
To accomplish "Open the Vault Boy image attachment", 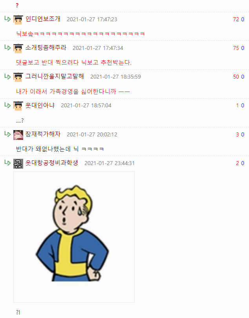I will click(x=74, y=237).
